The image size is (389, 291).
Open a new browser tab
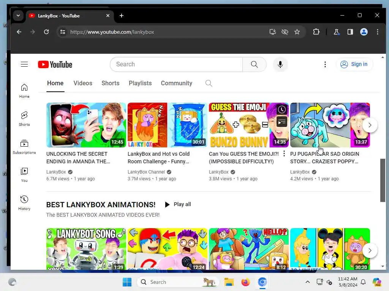coord(121,16)
